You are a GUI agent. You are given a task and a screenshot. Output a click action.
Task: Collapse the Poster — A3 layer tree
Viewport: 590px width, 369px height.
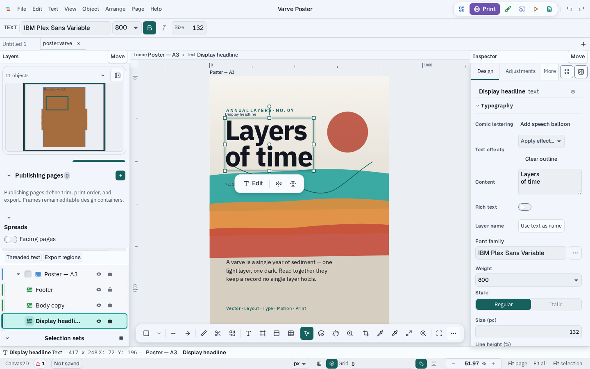(18, 274)
